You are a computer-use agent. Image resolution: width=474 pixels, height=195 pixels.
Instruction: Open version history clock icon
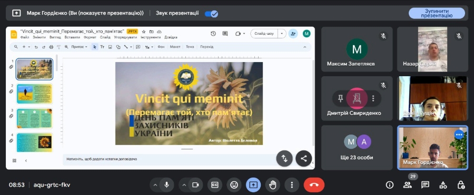[213, 34]
